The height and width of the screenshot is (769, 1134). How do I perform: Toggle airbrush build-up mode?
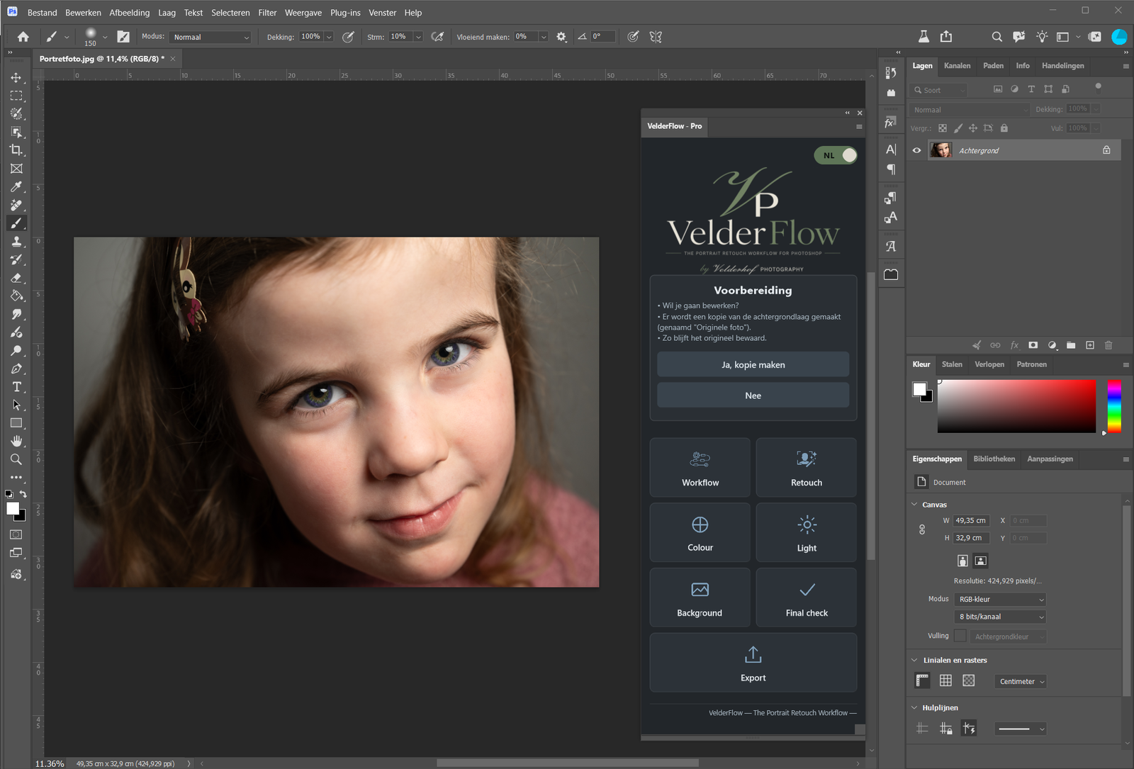click(x=438, y=37)
